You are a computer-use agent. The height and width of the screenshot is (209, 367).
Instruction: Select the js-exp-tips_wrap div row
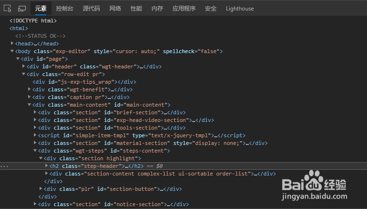(84, 82)
